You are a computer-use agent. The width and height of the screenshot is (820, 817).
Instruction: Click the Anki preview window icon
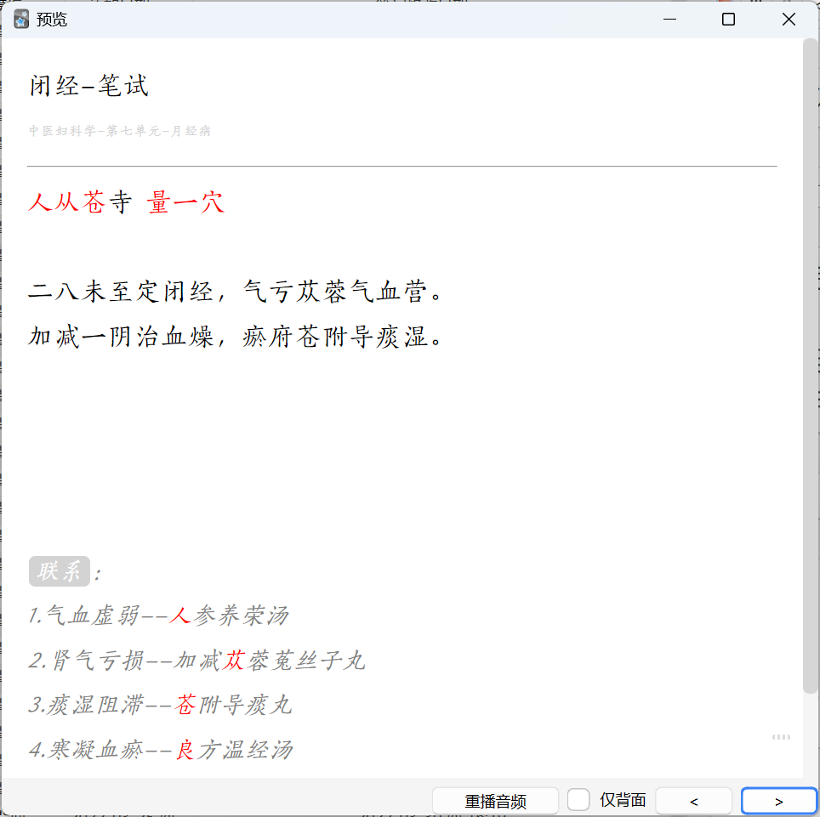click(21, 20)
